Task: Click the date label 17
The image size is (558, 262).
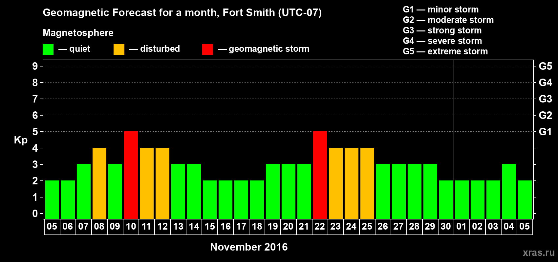Action: (x=241, y=226)
